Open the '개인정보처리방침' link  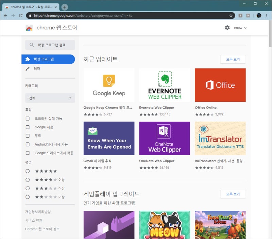(38, 212)
